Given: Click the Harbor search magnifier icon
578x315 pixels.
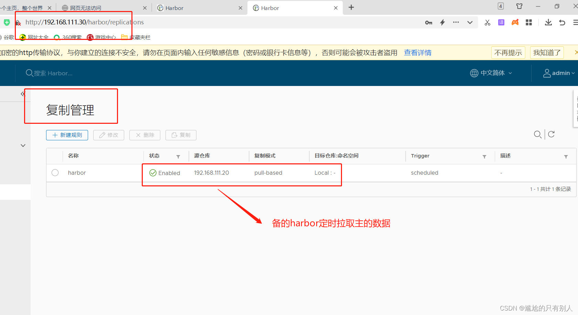Looking at the screenshot, I should 30,73.
